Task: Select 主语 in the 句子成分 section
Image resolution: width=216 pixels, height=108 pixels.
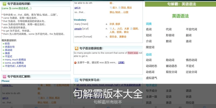Action: (x=168, y=91)
